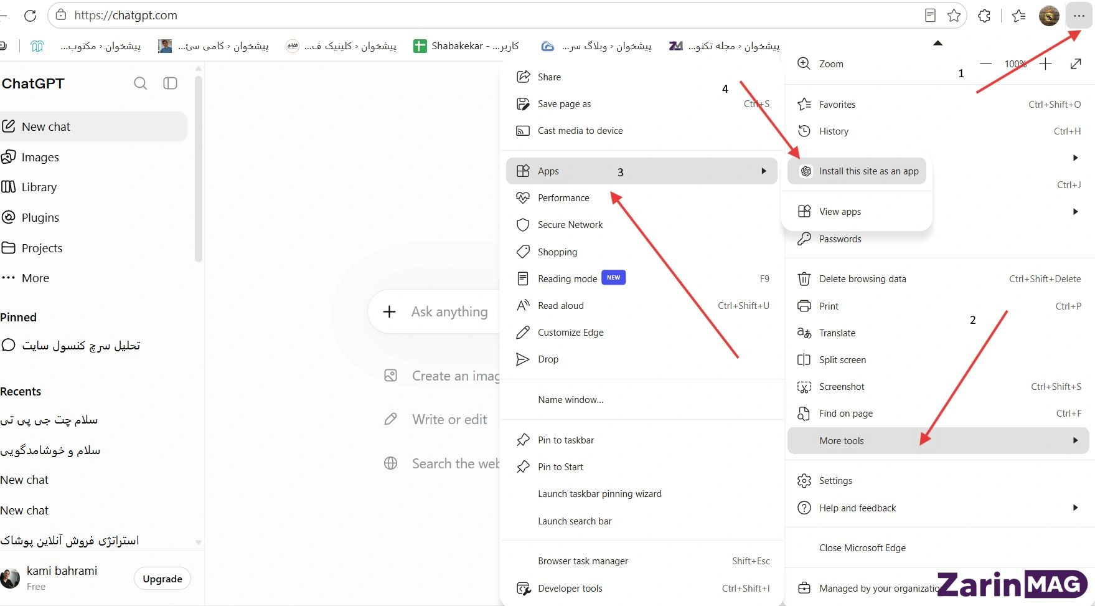Open Edge Settings entry
The width and height of the screenshot is (1095, 606).
click(x=938, y=481)
